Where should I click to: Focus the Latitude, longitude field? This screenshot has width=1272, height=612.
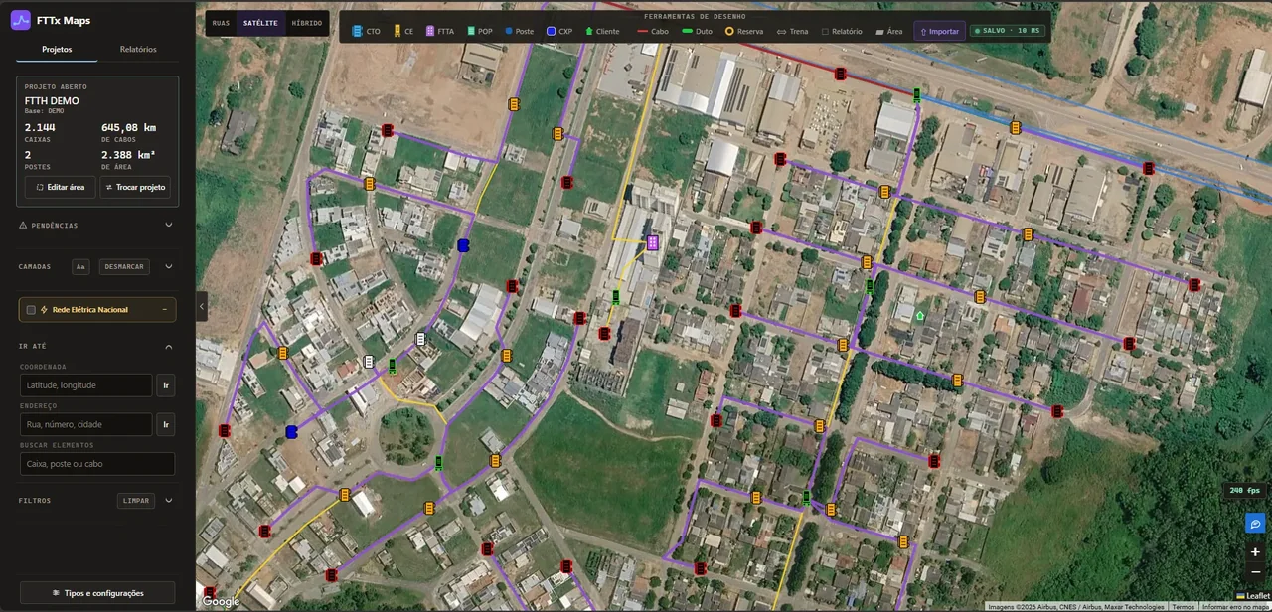point(86,385)
